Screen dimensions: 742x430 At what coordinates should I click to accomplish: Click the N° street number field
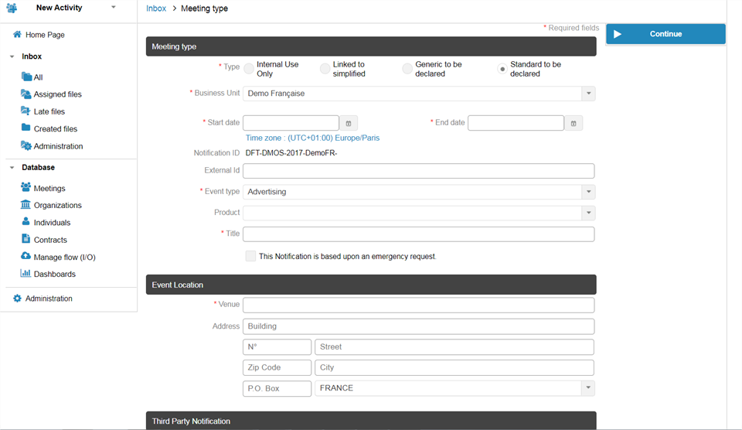(x=277, y=346)
